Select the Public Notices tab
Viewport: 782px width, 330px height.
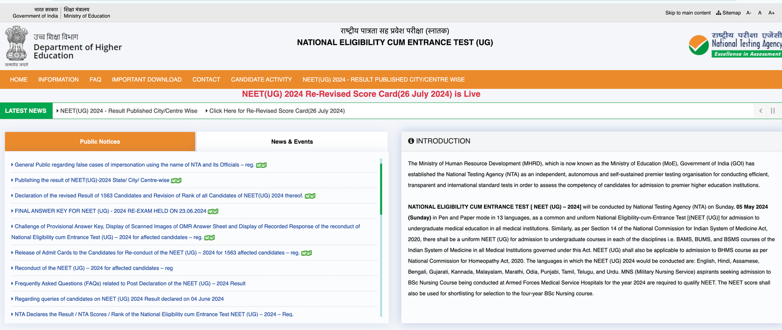tap(100, 142)
